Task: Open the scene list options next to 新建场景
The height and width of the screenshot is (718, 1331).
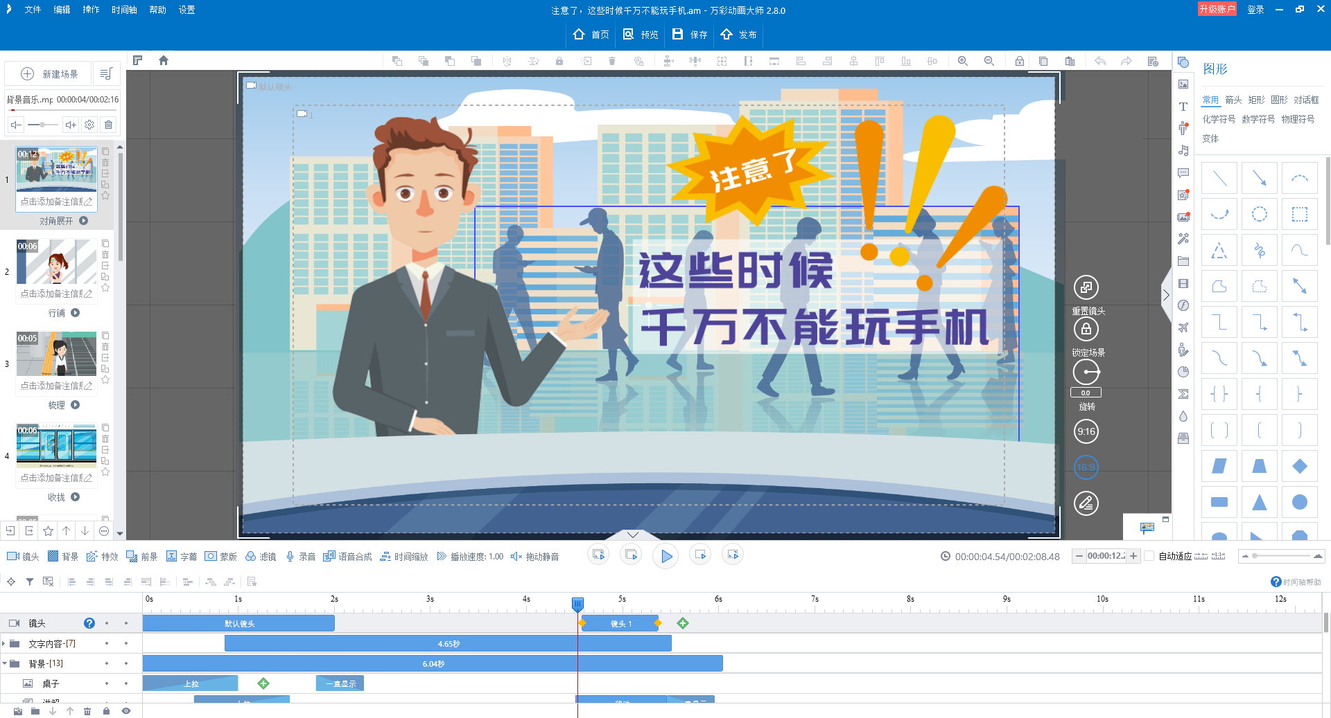Action: (106, 73)
